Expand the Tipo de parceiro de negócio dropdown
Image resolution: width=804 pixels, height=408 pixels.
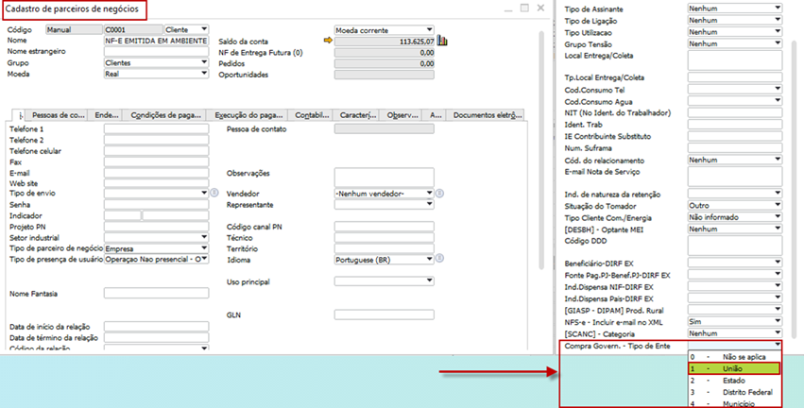click(204, 247)
